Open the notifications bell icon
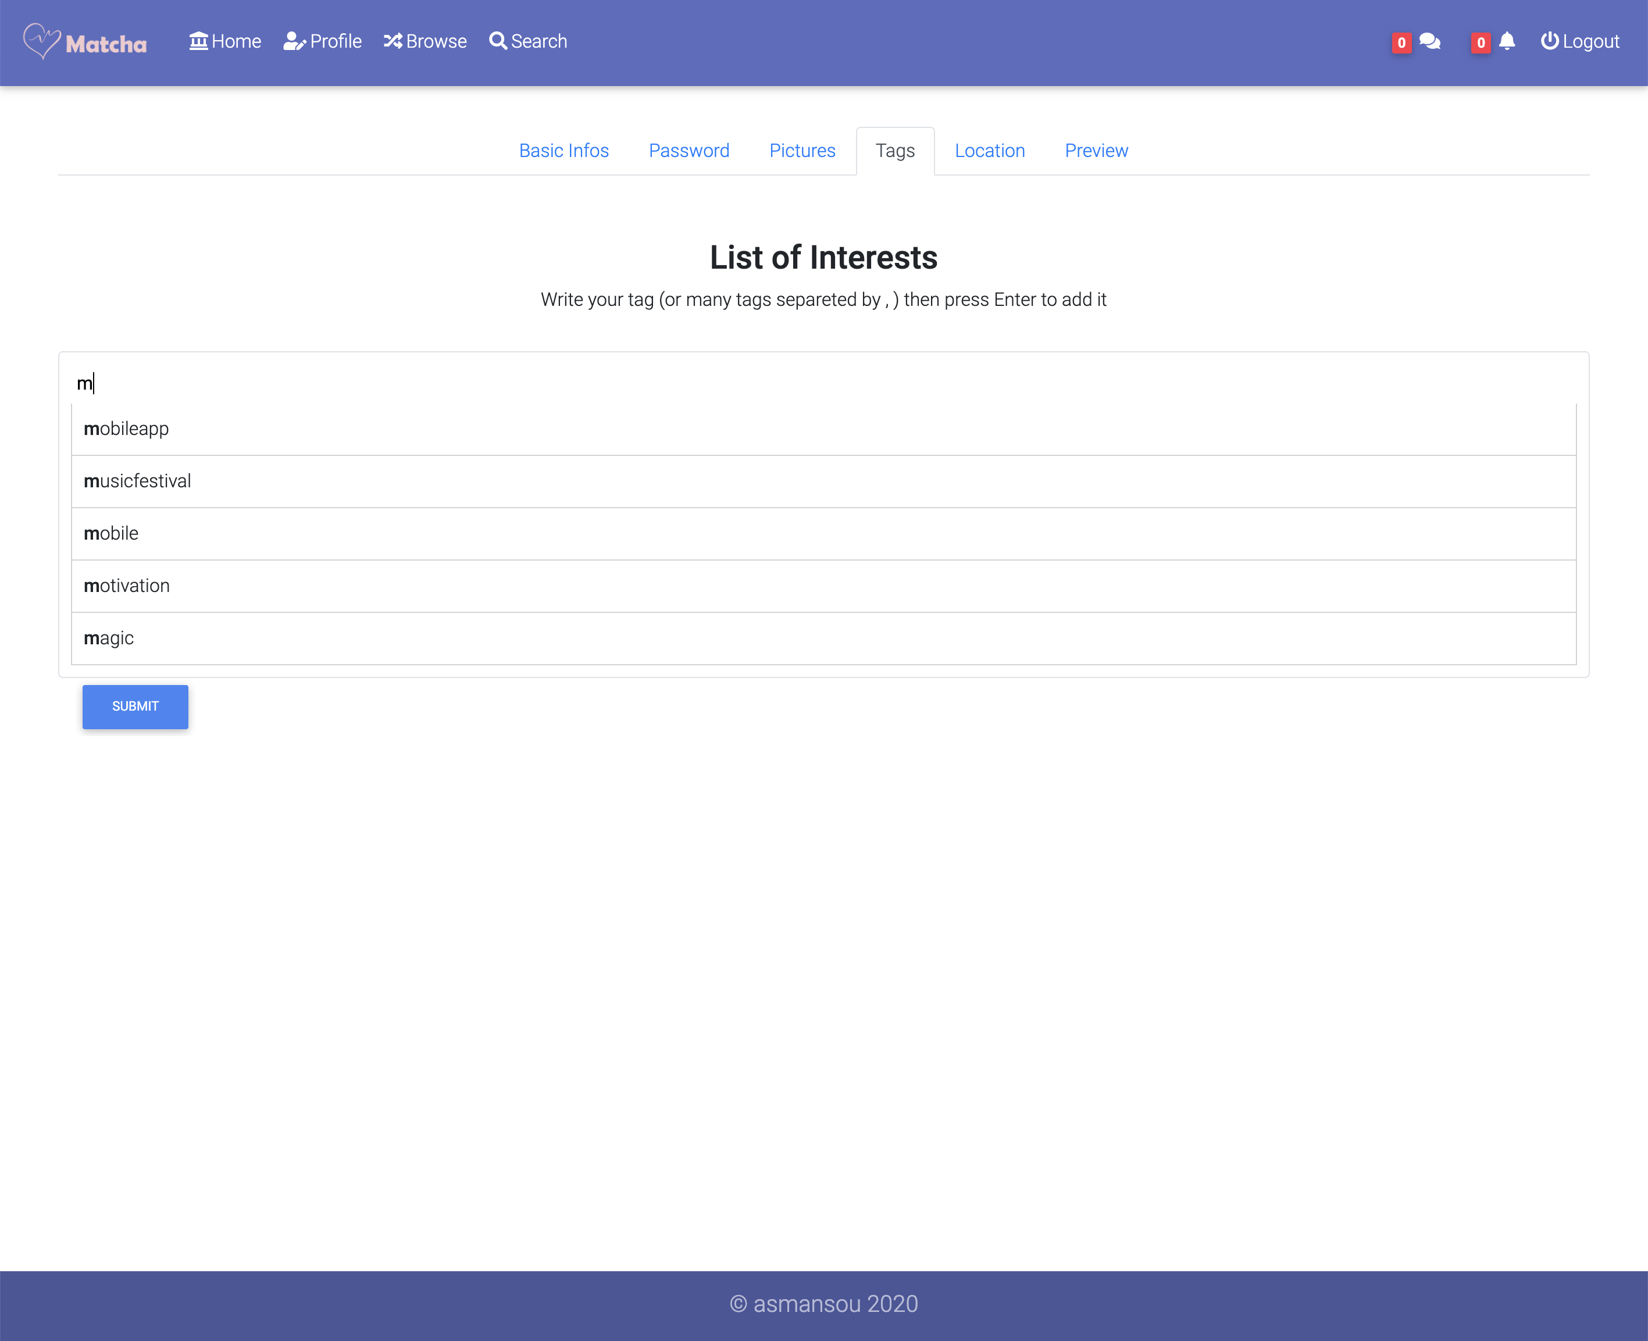This screenshot has width=1648, height=1341. coord(1507,41)
